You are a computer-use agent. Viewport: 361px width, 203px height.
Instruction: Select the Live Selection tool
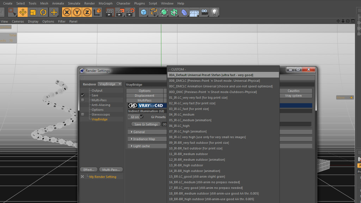[12, 12]
